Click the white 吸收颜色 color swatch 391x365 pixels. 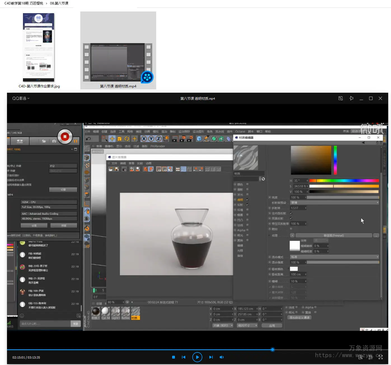tap(294, 269)
